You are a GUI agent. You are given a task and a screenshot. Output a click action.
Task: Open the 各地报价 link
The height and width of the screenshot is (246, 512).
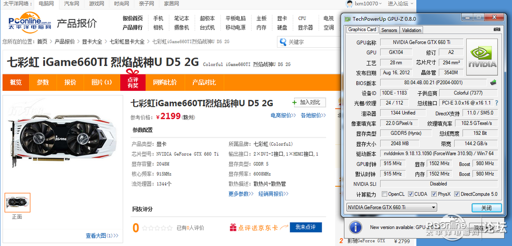pos(313,115)
